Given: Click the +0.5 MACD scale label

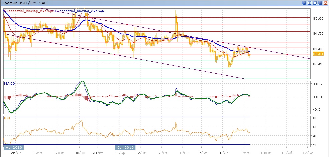Looking at the screenshot, I should pos(318,84).
